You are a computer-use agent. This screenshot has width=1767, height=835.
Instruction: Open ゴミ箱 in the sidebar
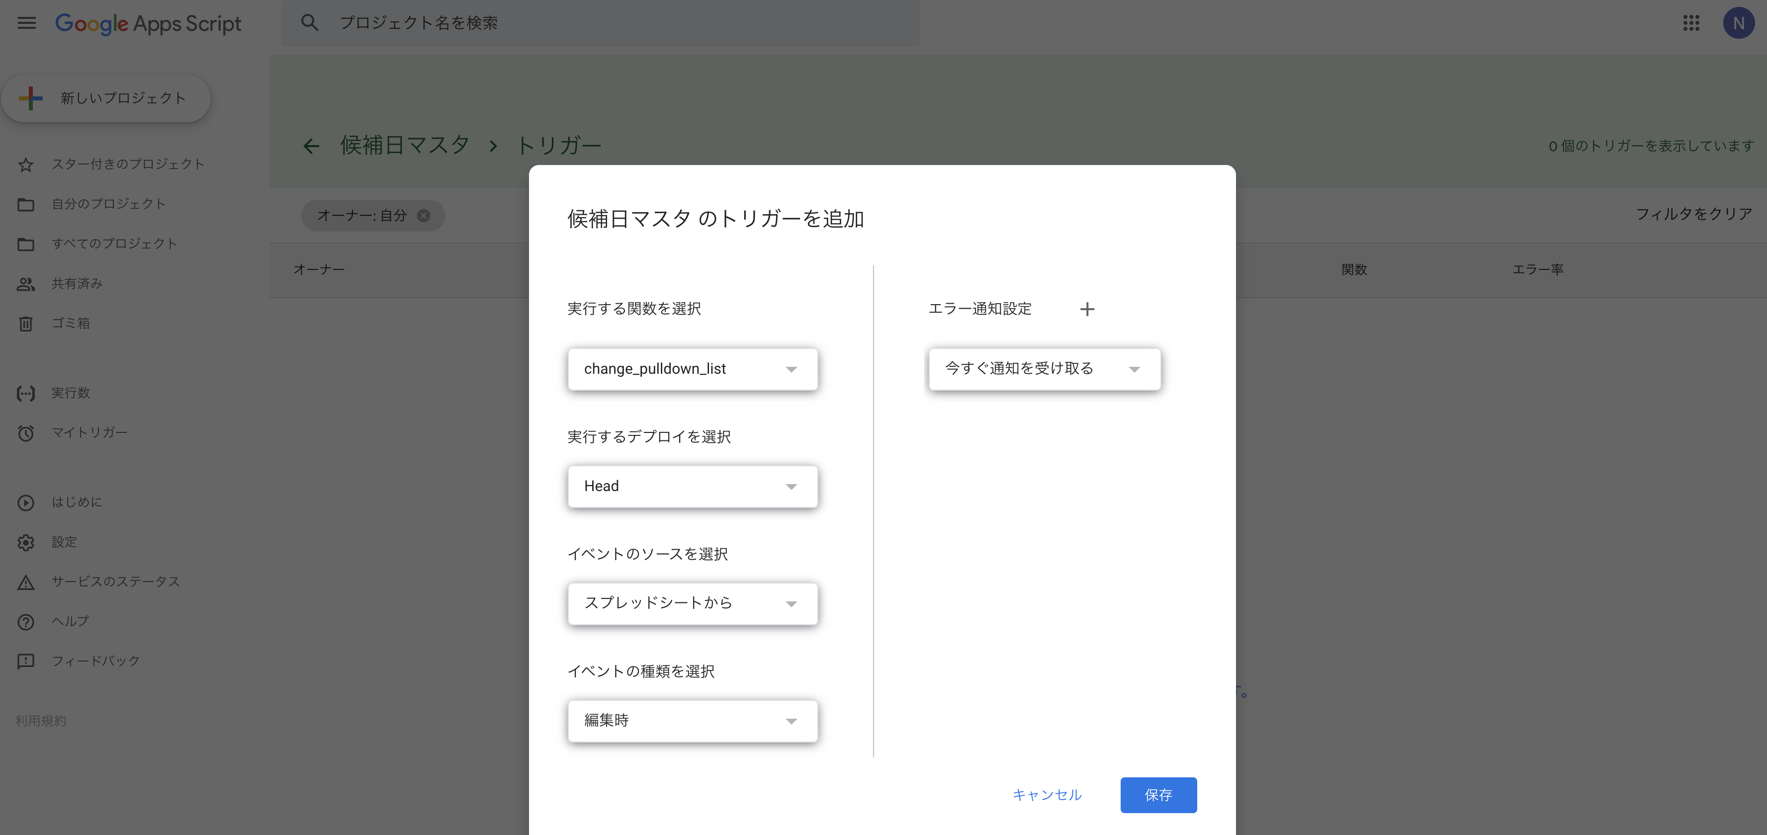[x=71, y=323]
